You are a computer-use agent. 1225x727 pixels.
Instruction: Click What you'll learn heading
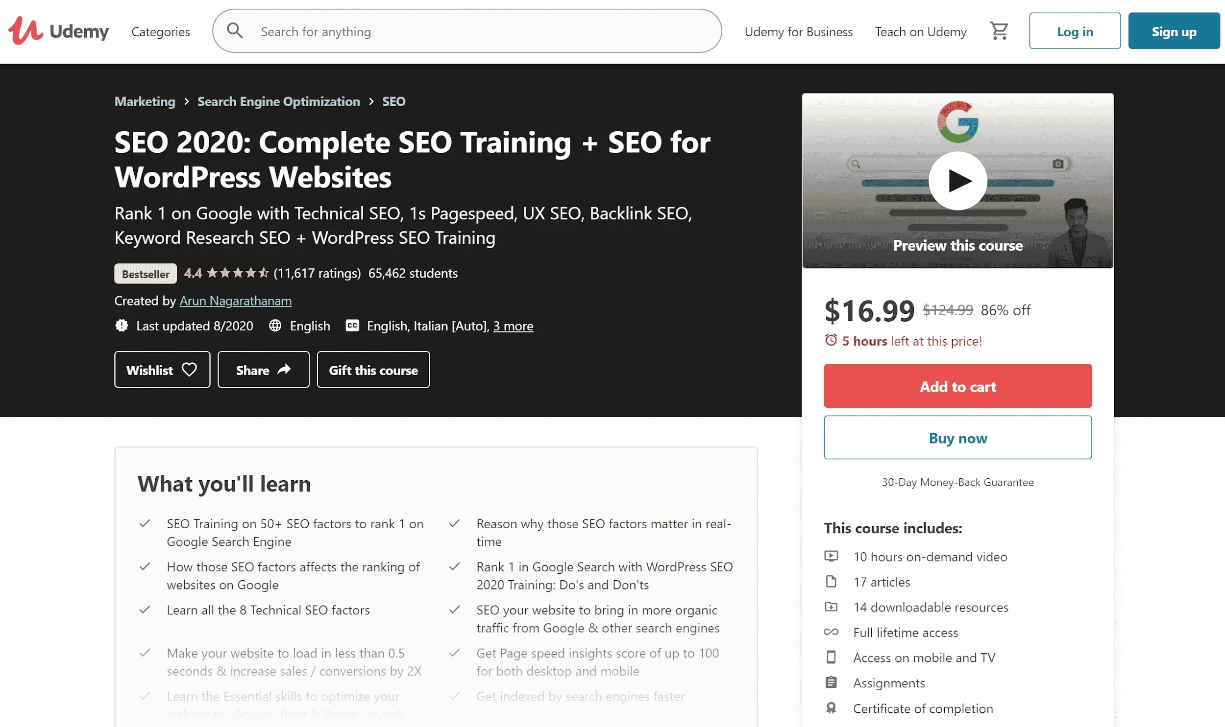pyautogui.click(x=224, y=484)
